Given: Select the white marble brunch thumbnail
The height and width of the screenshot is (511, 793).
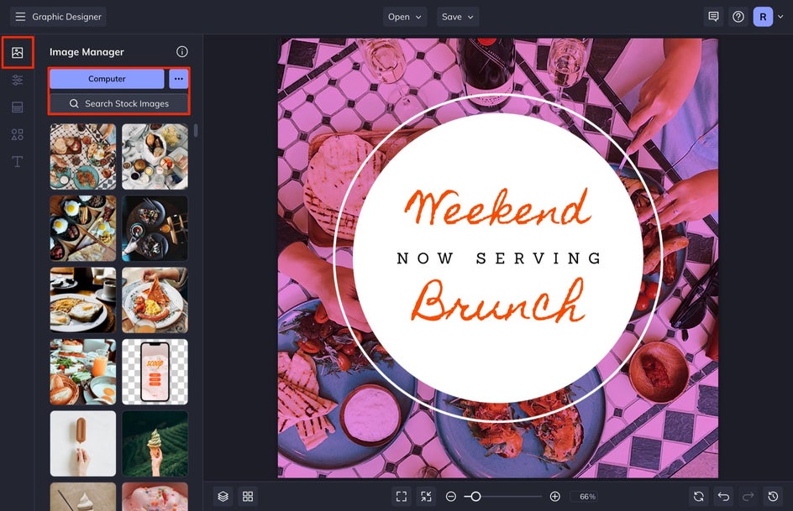Looking at the screenshot, I should click(x=155, y=157).
